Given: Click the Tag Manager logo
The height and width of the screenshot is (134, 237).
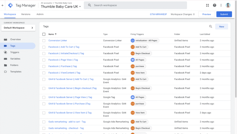Looking at the screenshot, I should click(x=11, y=5).
